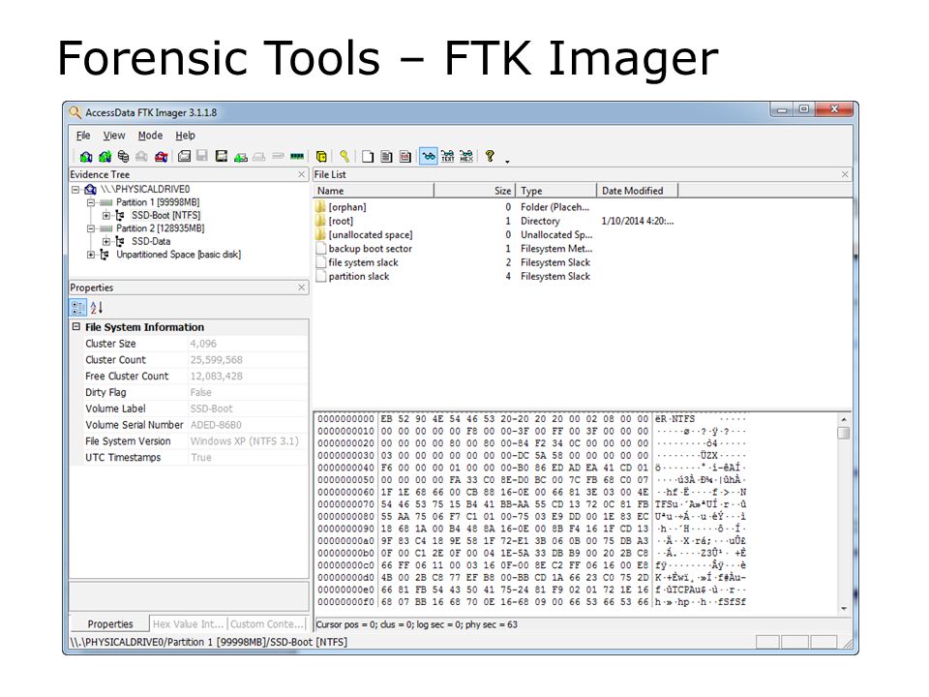
Task: Click the Cluster Size value 4,096
Action: (203, 344)
